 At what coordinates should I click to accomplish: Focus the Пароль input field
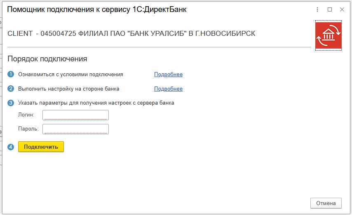coord(76,129)
